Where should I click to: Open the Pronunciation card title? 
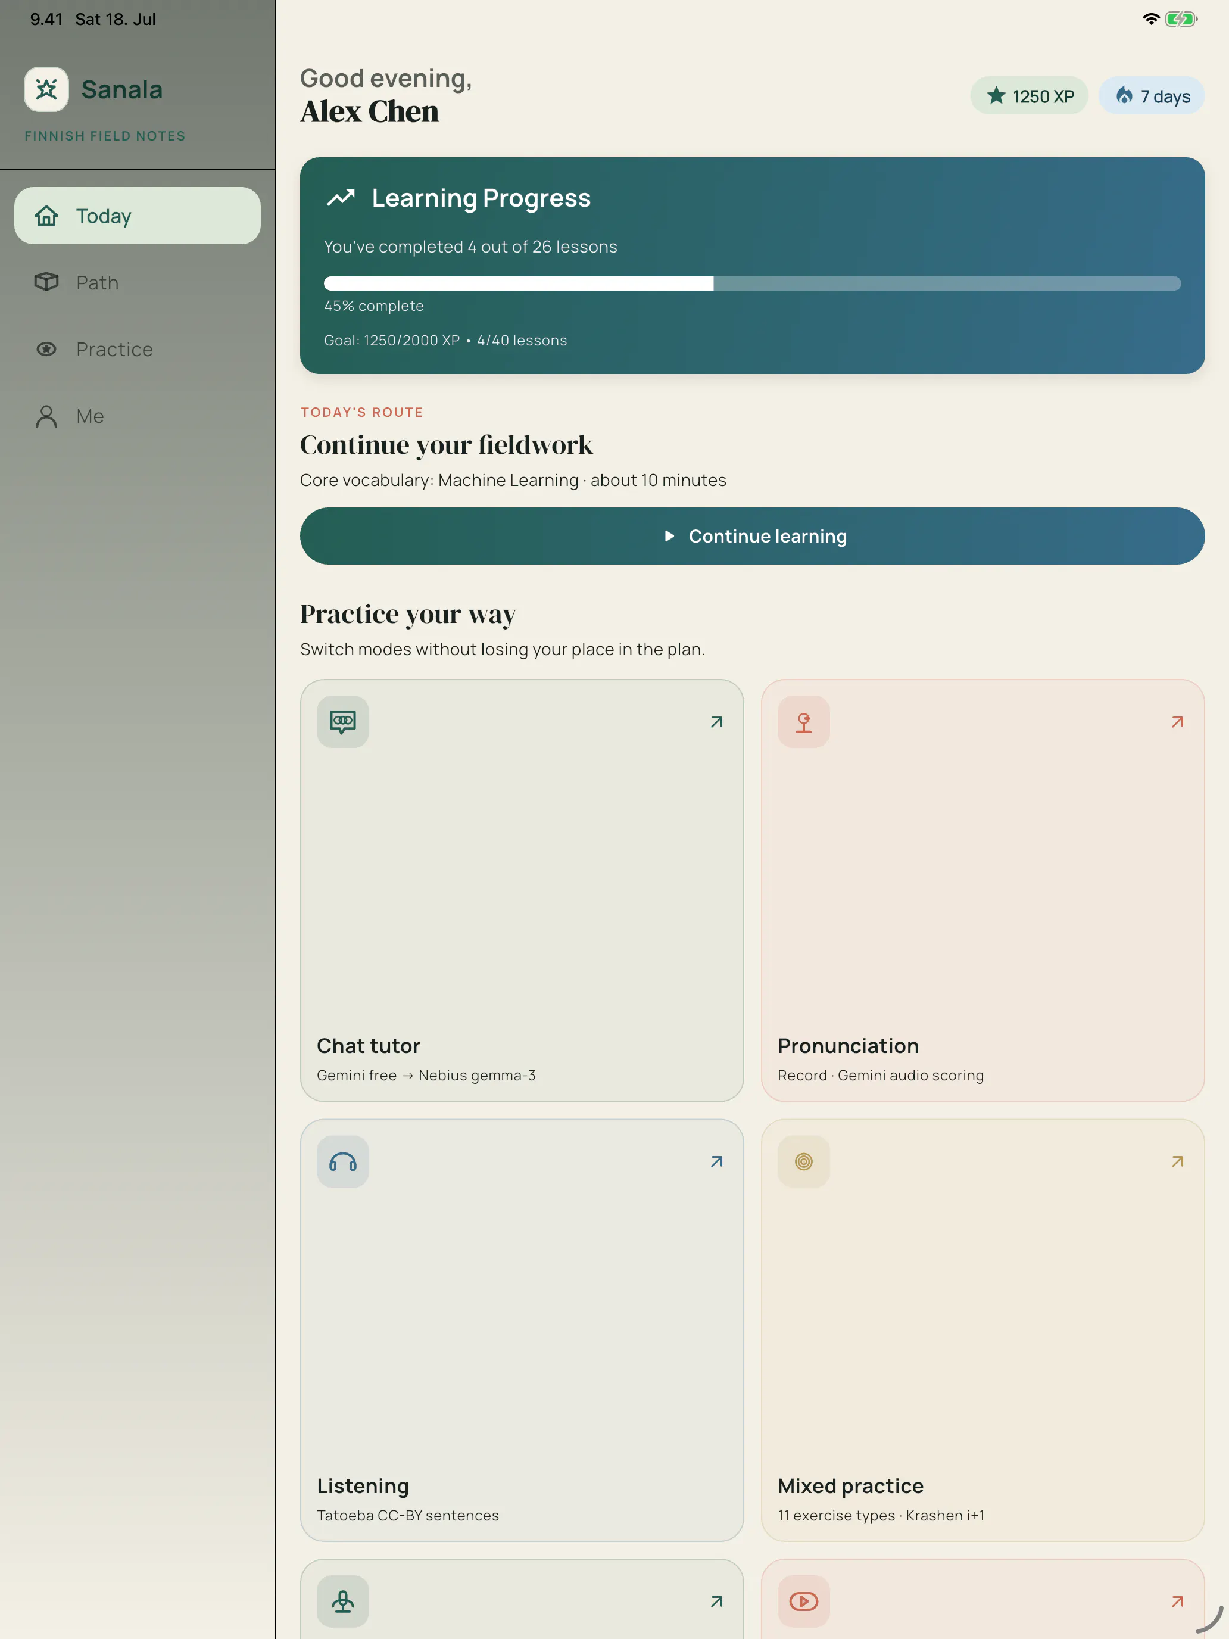849,1045
